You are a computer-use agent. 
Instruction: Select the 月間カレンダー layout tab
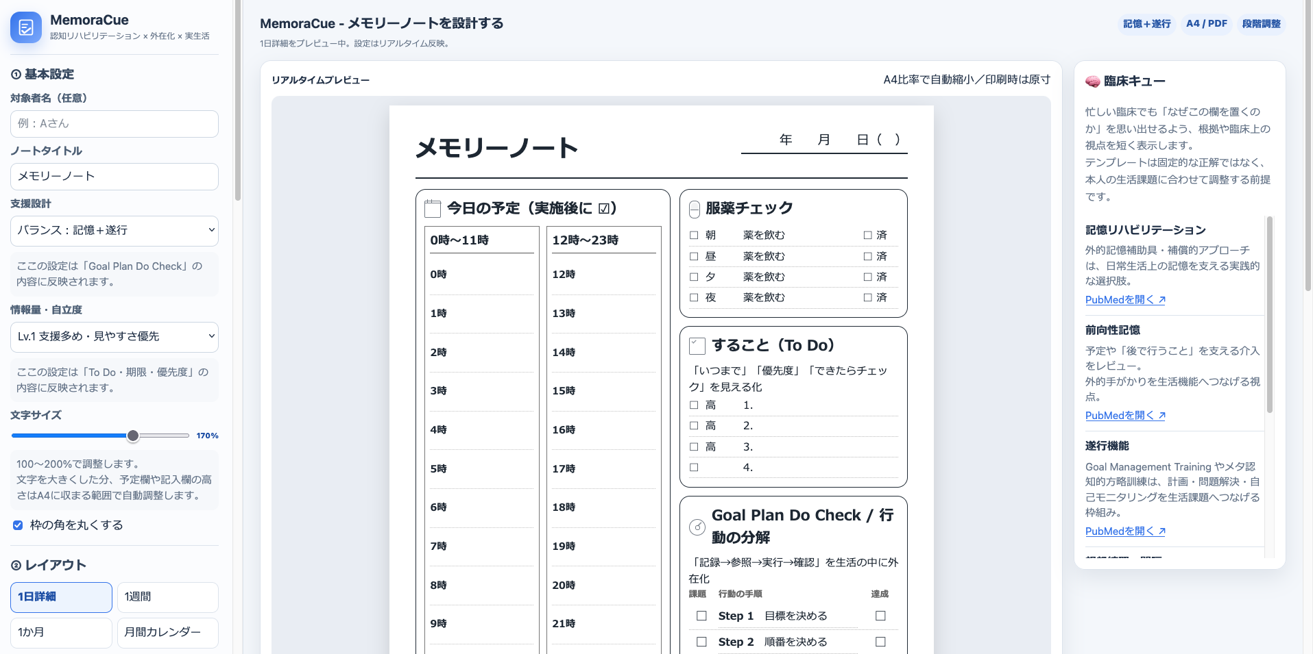coord(168,633)
